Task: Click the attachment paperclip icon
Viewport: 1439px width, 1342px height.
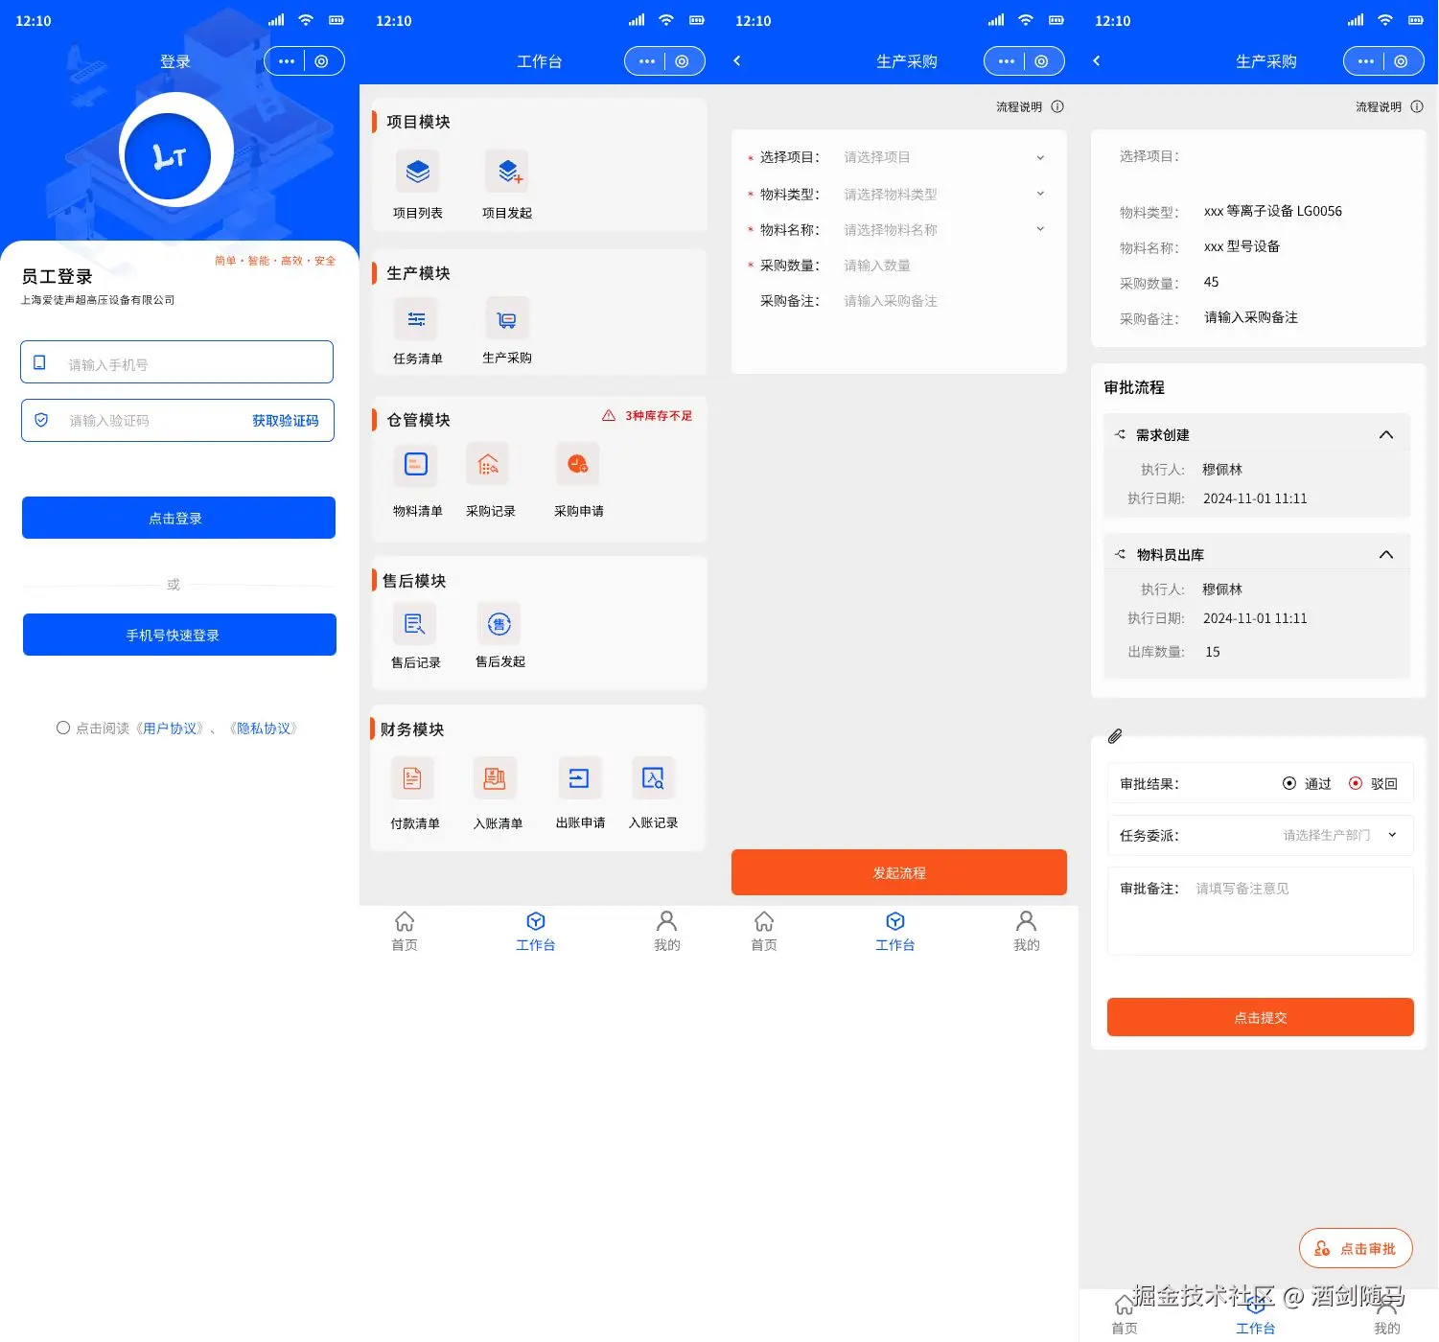Action: 1115,736
